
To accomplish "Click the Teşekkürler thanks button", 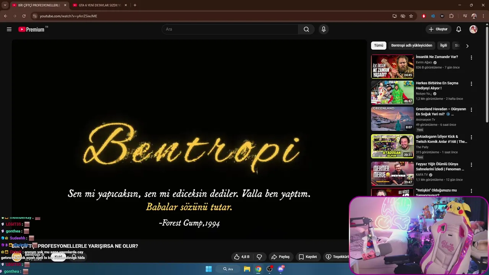I will point(337,257).
